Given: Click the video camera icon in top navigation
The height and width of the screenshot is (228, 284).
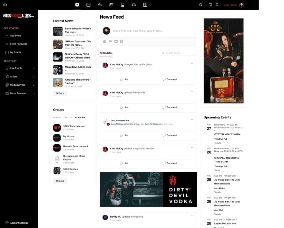Looking at the screenshot, I should [134, 5].
